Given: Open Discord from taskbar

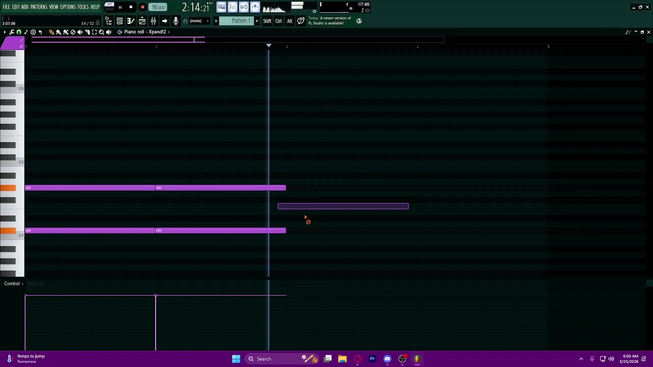Looking at the screenshot, I should 387,359.
